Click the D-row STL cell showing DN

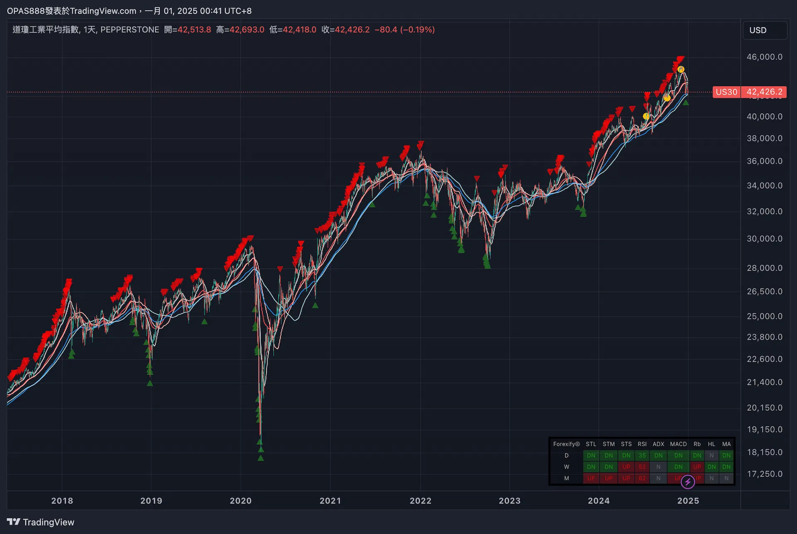(x=591, y=456)
